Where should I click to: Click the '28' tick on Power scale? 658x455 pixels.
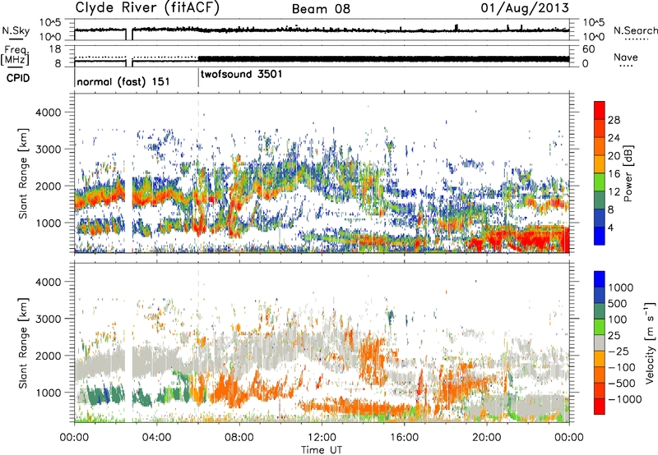click(x=614, y=120)
